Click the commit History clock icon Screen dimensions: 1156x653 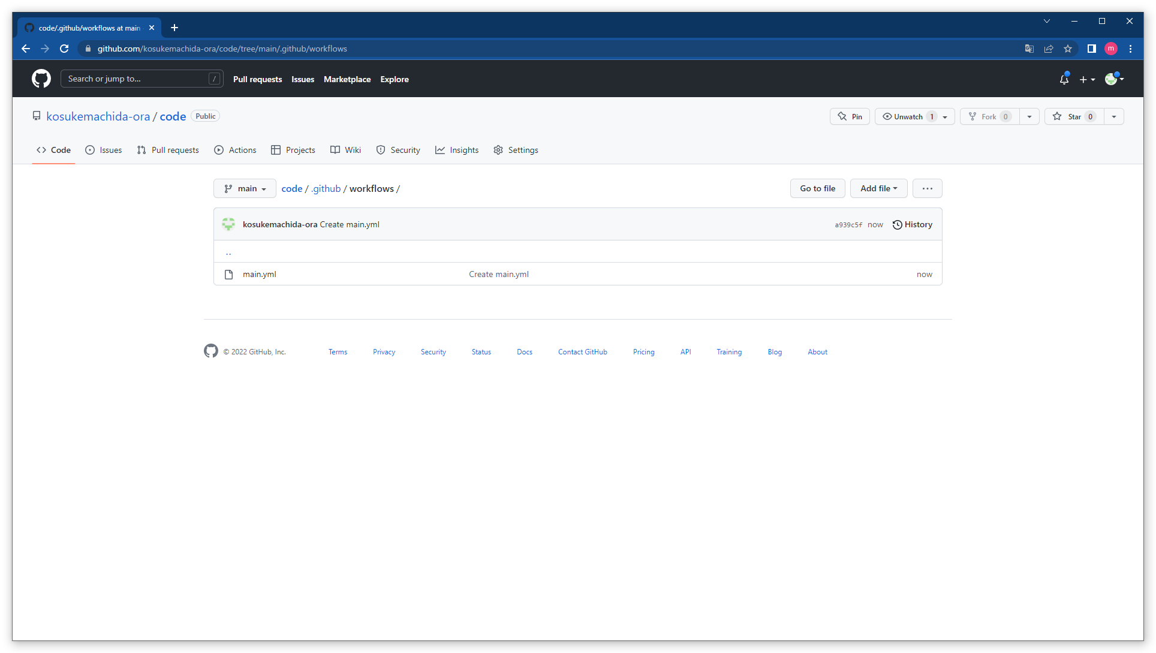897,224
